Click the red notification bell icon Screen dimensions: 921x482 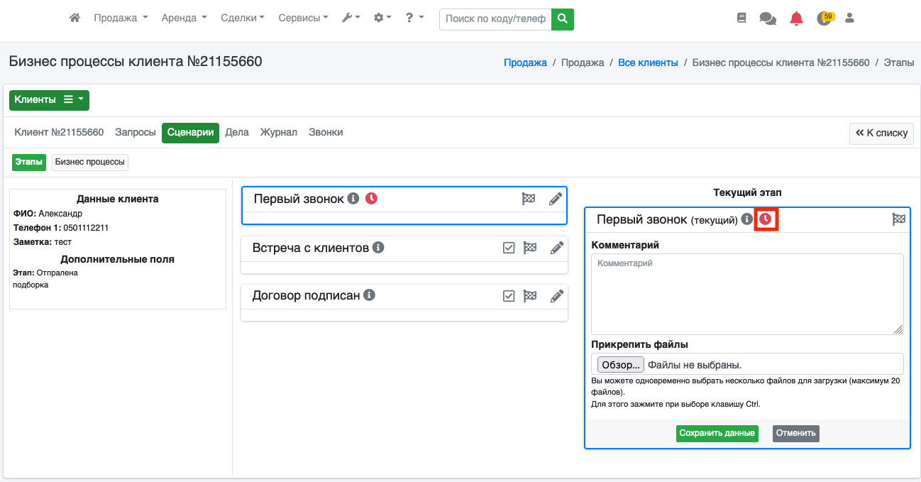pos(796,18)
